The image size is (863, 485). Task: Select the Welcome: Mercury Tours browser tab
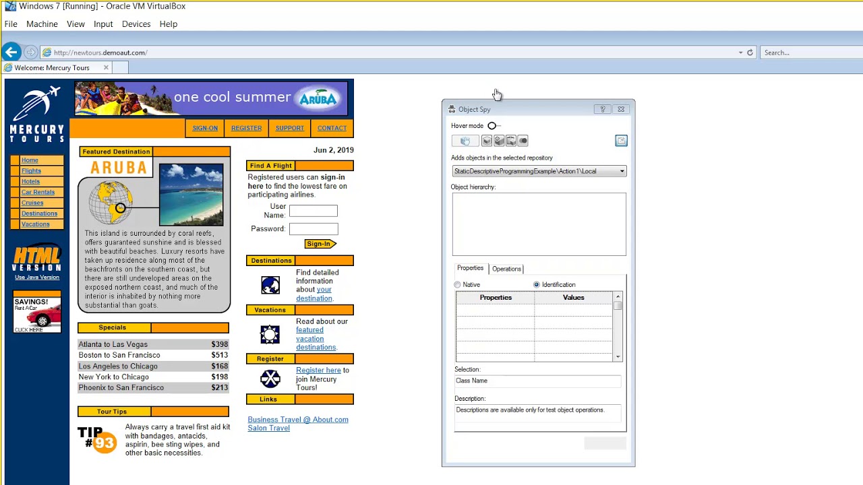[57, 67]
